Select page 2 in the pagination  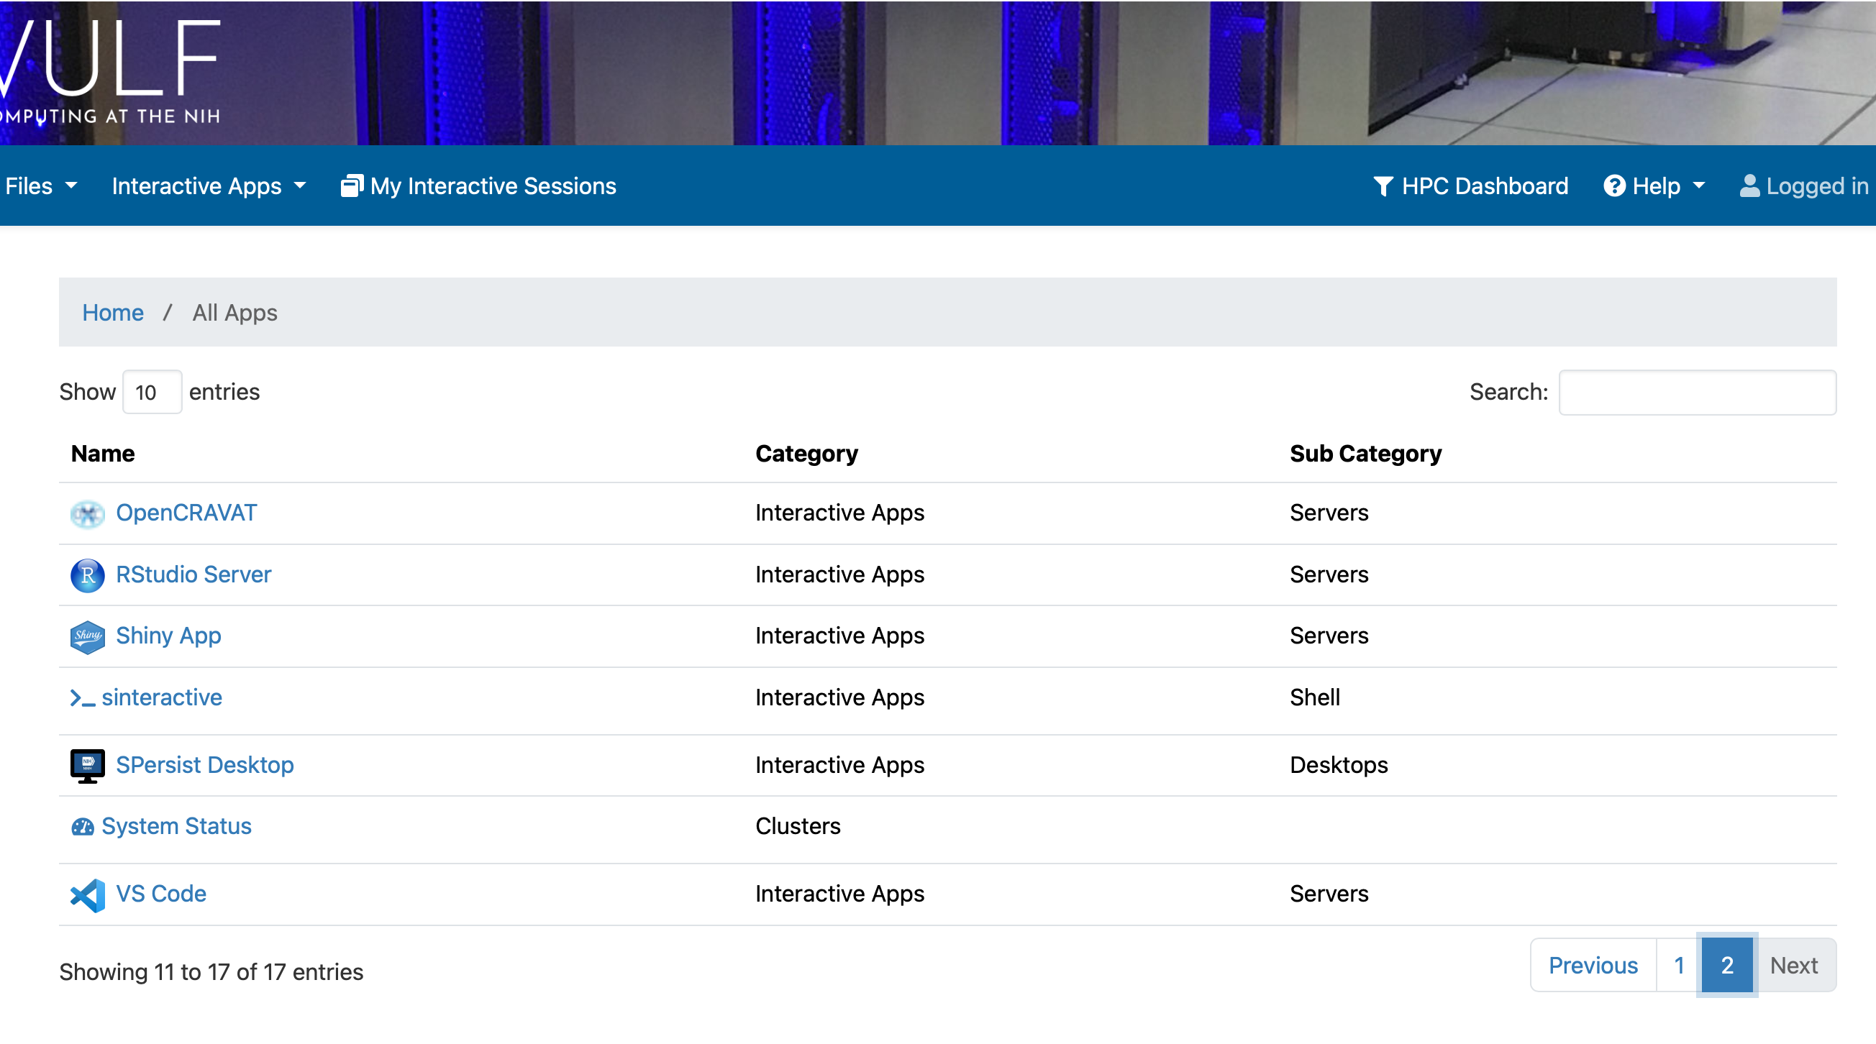pos(1727,966)
